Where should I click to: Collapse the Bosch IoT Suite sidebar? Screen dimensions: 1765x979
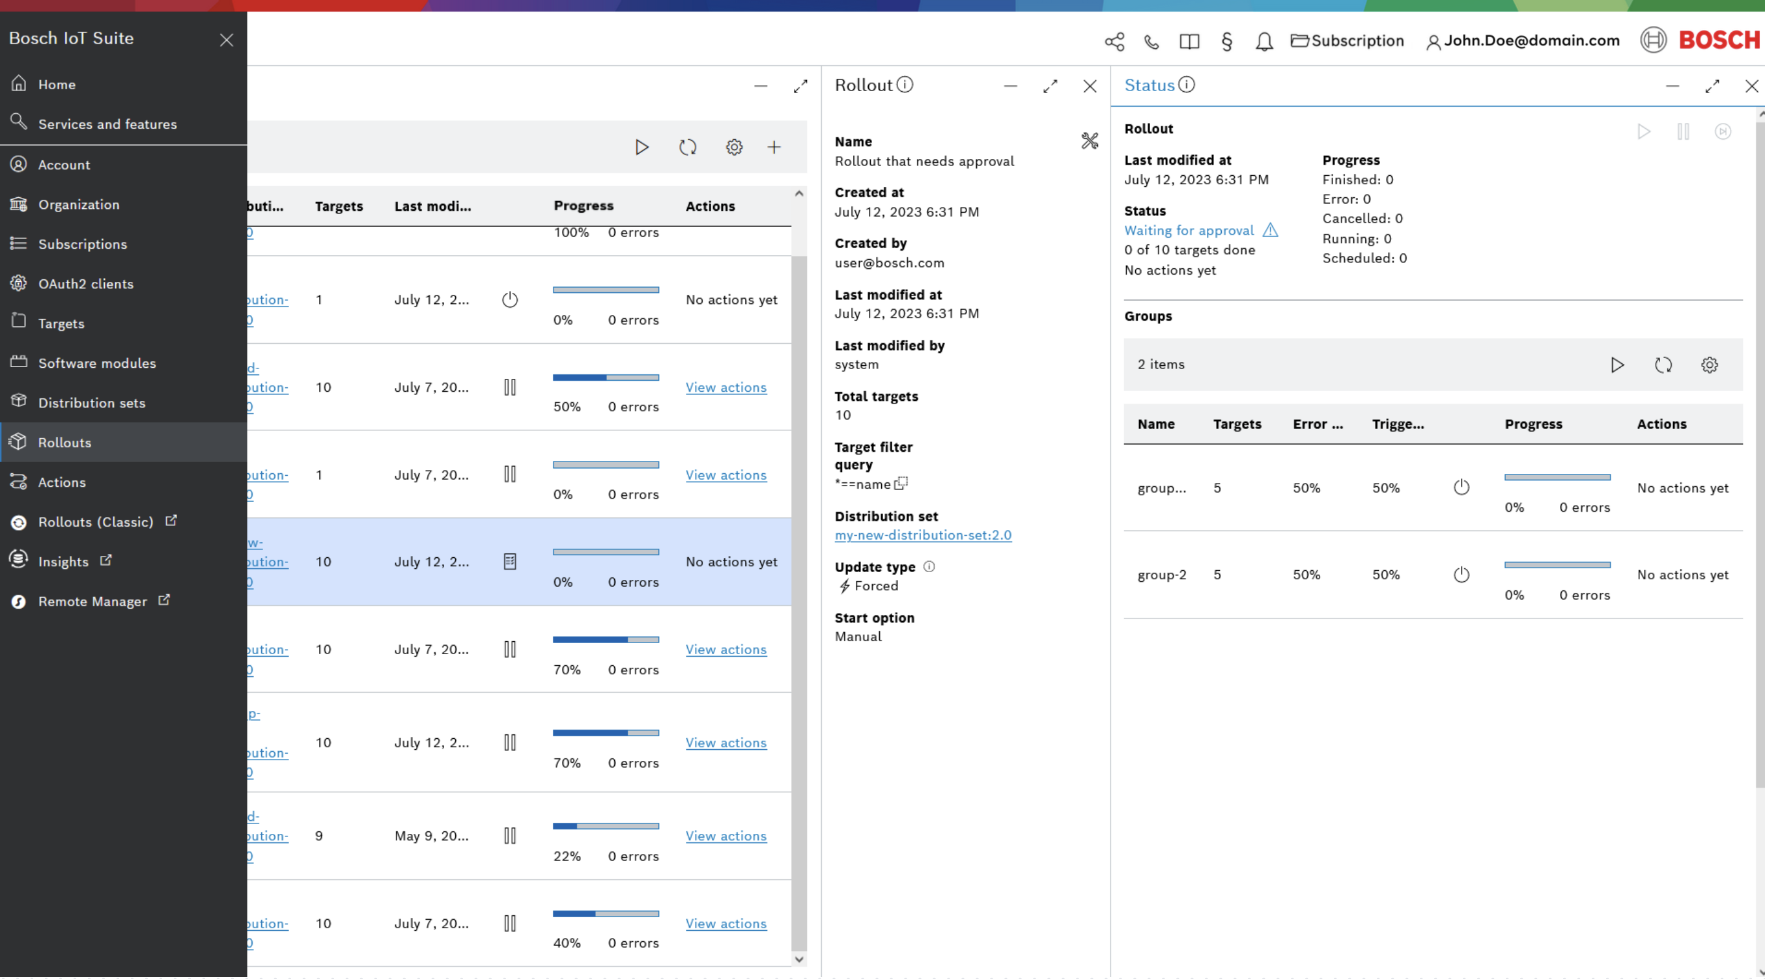pyautogui.click(x=226, y=40)
